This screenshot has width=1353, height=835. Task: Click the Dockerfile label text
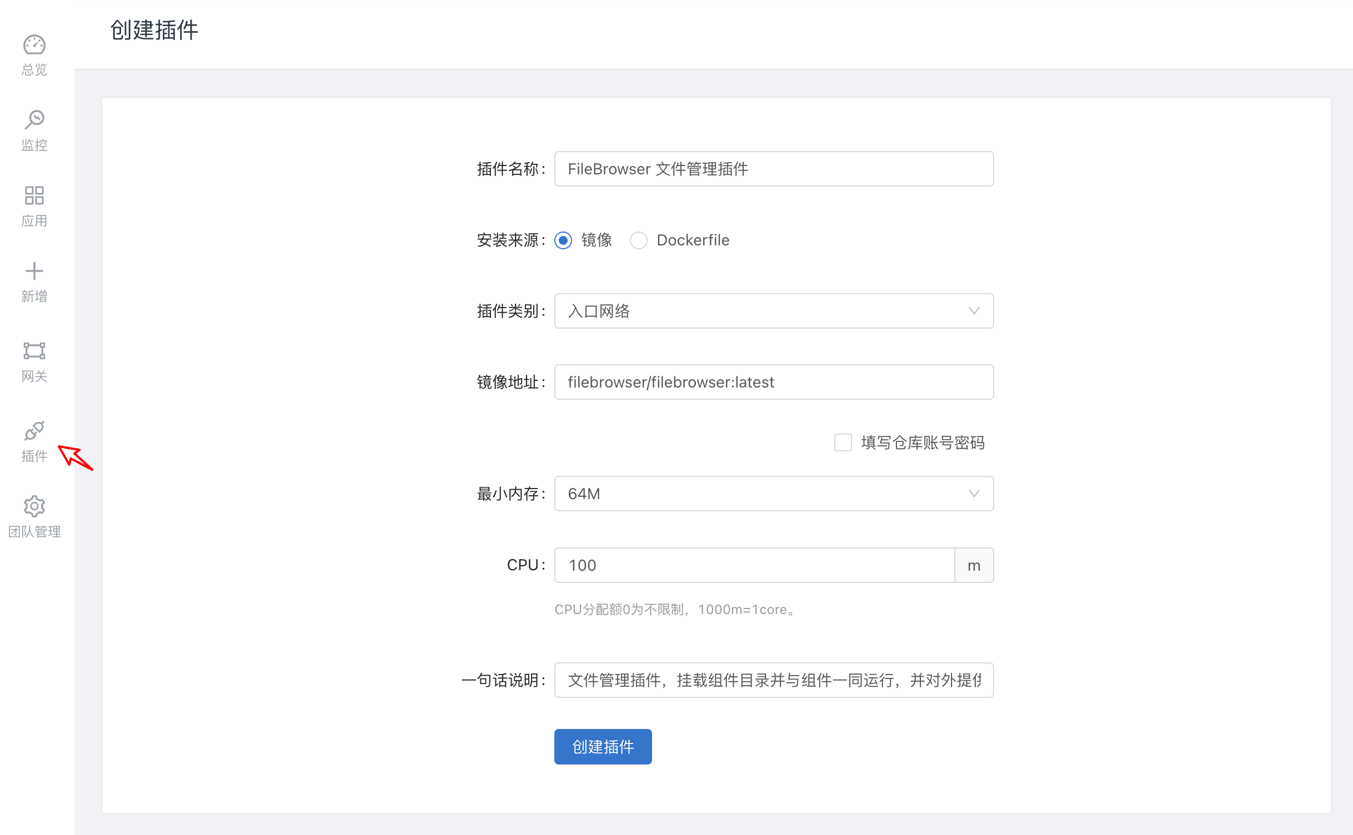click(693, 240)
